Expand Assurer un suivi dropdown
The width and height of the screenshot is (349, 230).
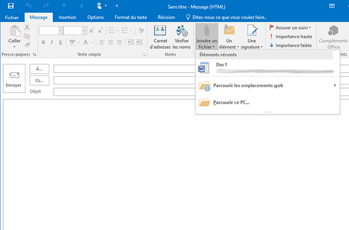[x=291, y=27]
